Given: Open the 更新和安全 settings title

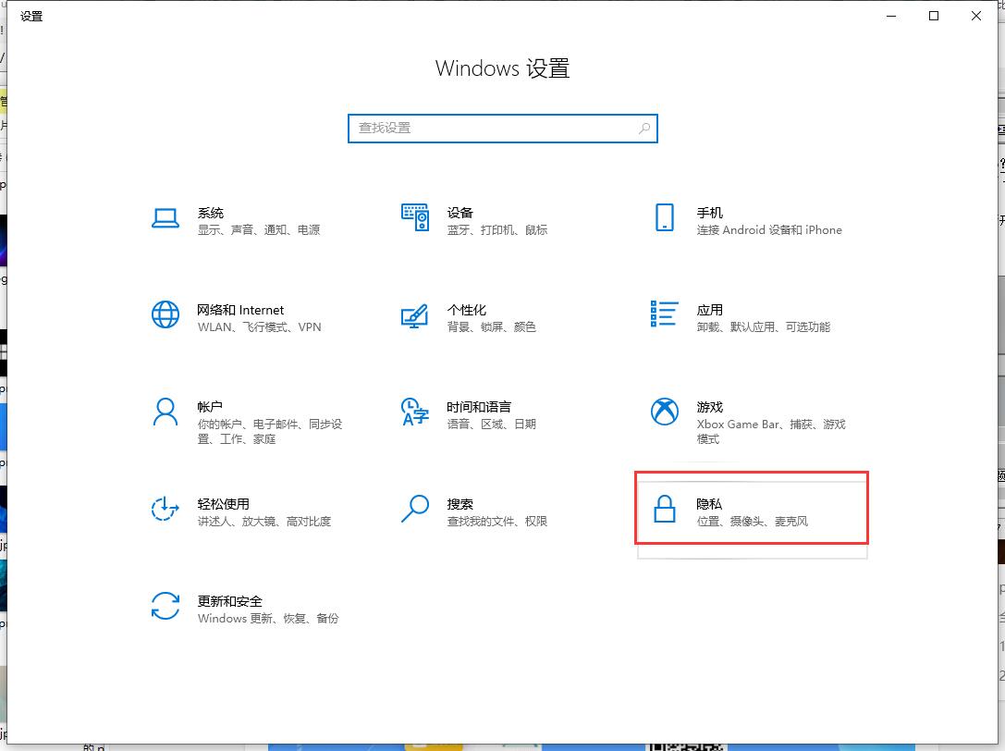Looking at the screenshot, I should point(230,601).
